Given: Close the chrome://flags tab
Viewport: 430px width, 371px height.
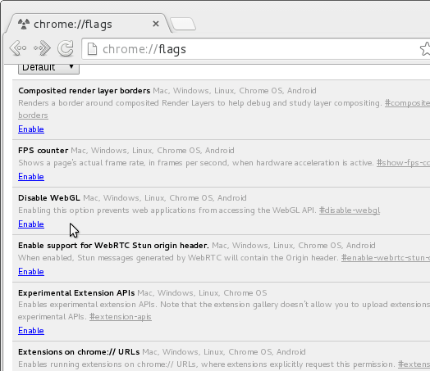Looking at the screenshot, I should coord(156,24).
